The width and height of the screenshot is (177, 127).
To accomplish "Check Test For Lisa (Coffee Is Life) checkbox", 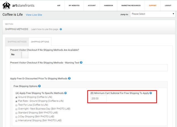I will click(16, 105).
